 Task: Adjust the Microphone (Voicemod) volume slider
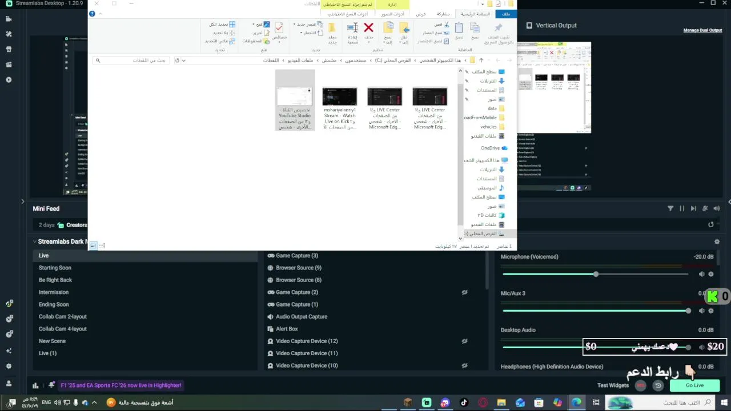tap(596, 275)
